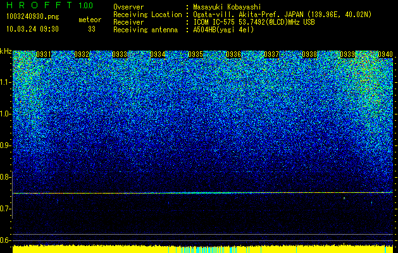
Task: Click the date stamp 10.03.24 09:30
Action: [32, 29]
